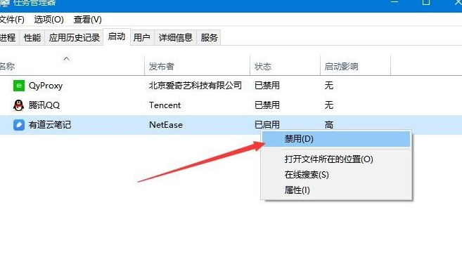Viewport: 462px width, 271px height.
Task: Click startup impact 无 in QyProxy row
Action: click(329, 86)
